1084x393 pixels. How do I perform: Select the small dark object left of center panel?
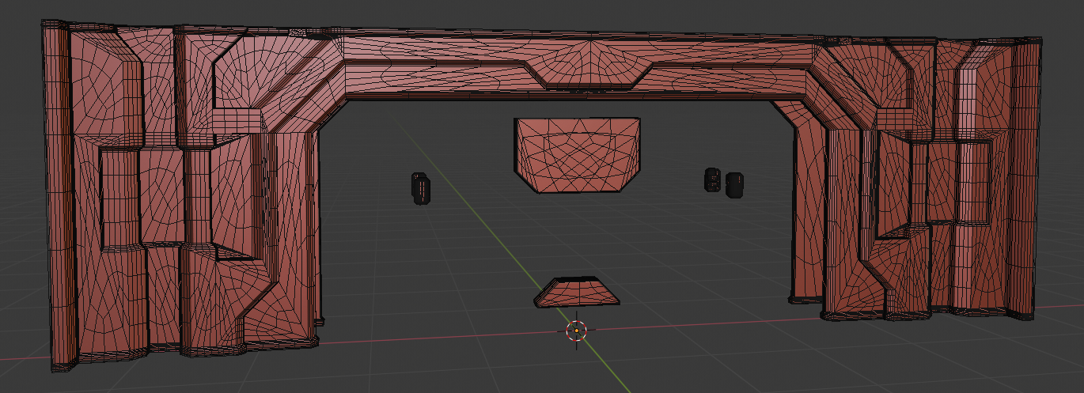(420, 188)
